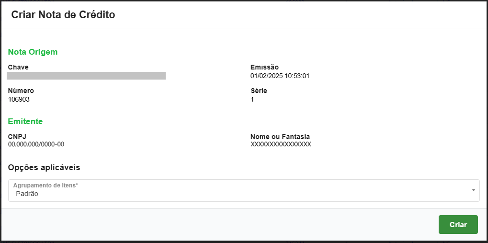Click the Série field label
The height and width of the screenshot is (243, 488).
259,91
